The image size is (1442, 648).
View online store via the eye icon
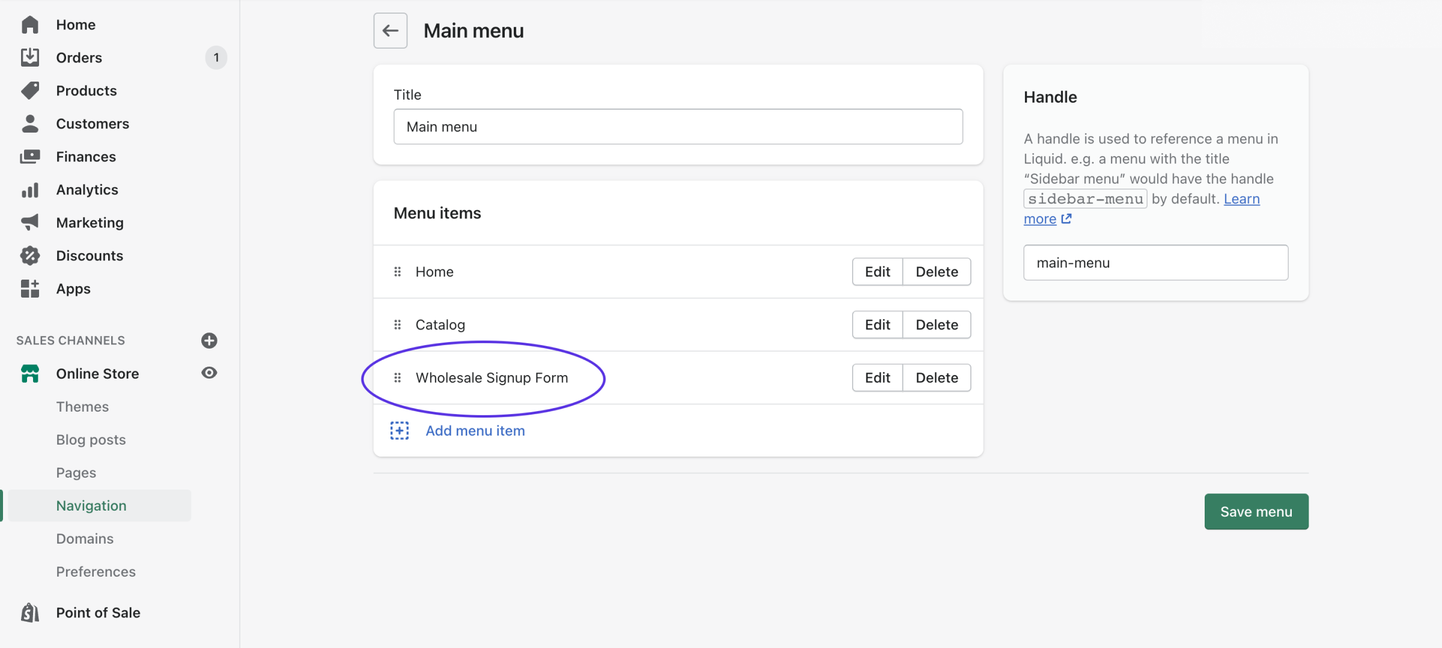tap(209, 373)
